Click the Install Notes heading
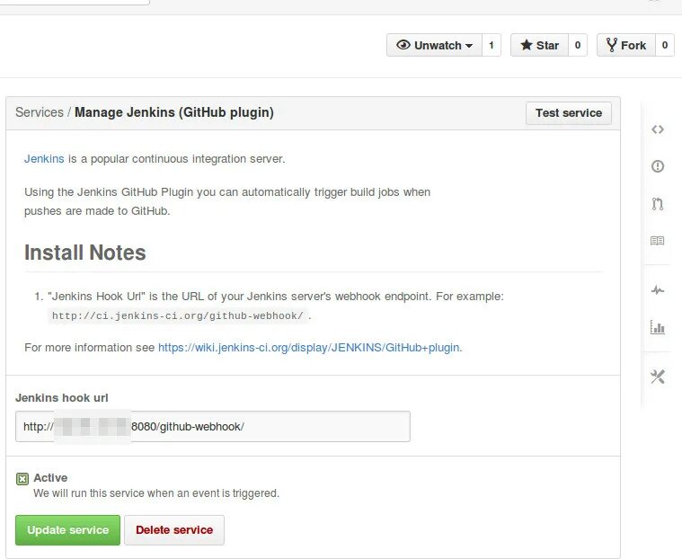Viewport: 682px width, 559px height. (x=84, y=253)
